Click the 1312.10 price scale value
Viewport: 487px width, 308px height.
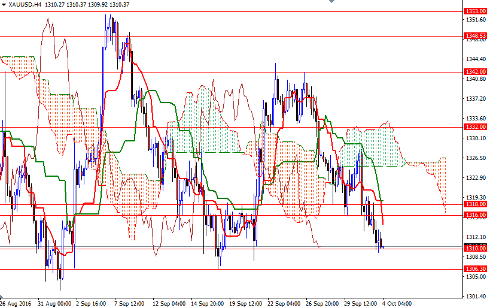tap(476, 237)
